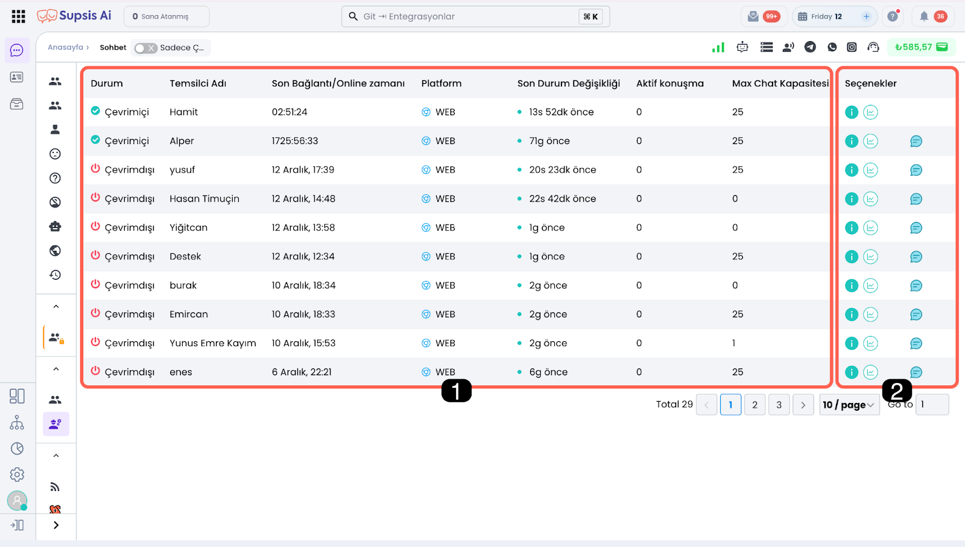
Task: Click the Anasayfa breadcrumb link
Action: click(x=65, y=47)
